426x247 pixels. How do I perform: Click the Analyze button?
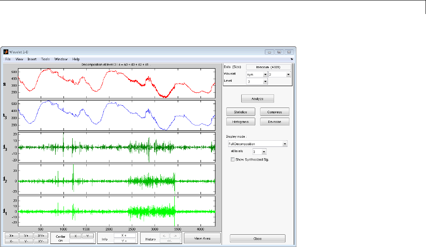point(257,99)
